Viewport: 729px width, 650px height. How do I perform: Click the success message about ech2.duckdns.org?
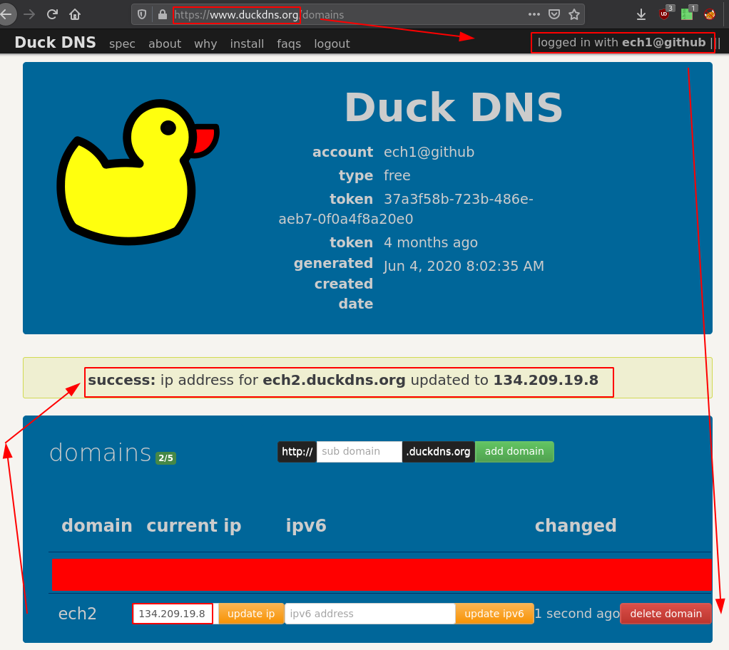[x=343, y=380]
